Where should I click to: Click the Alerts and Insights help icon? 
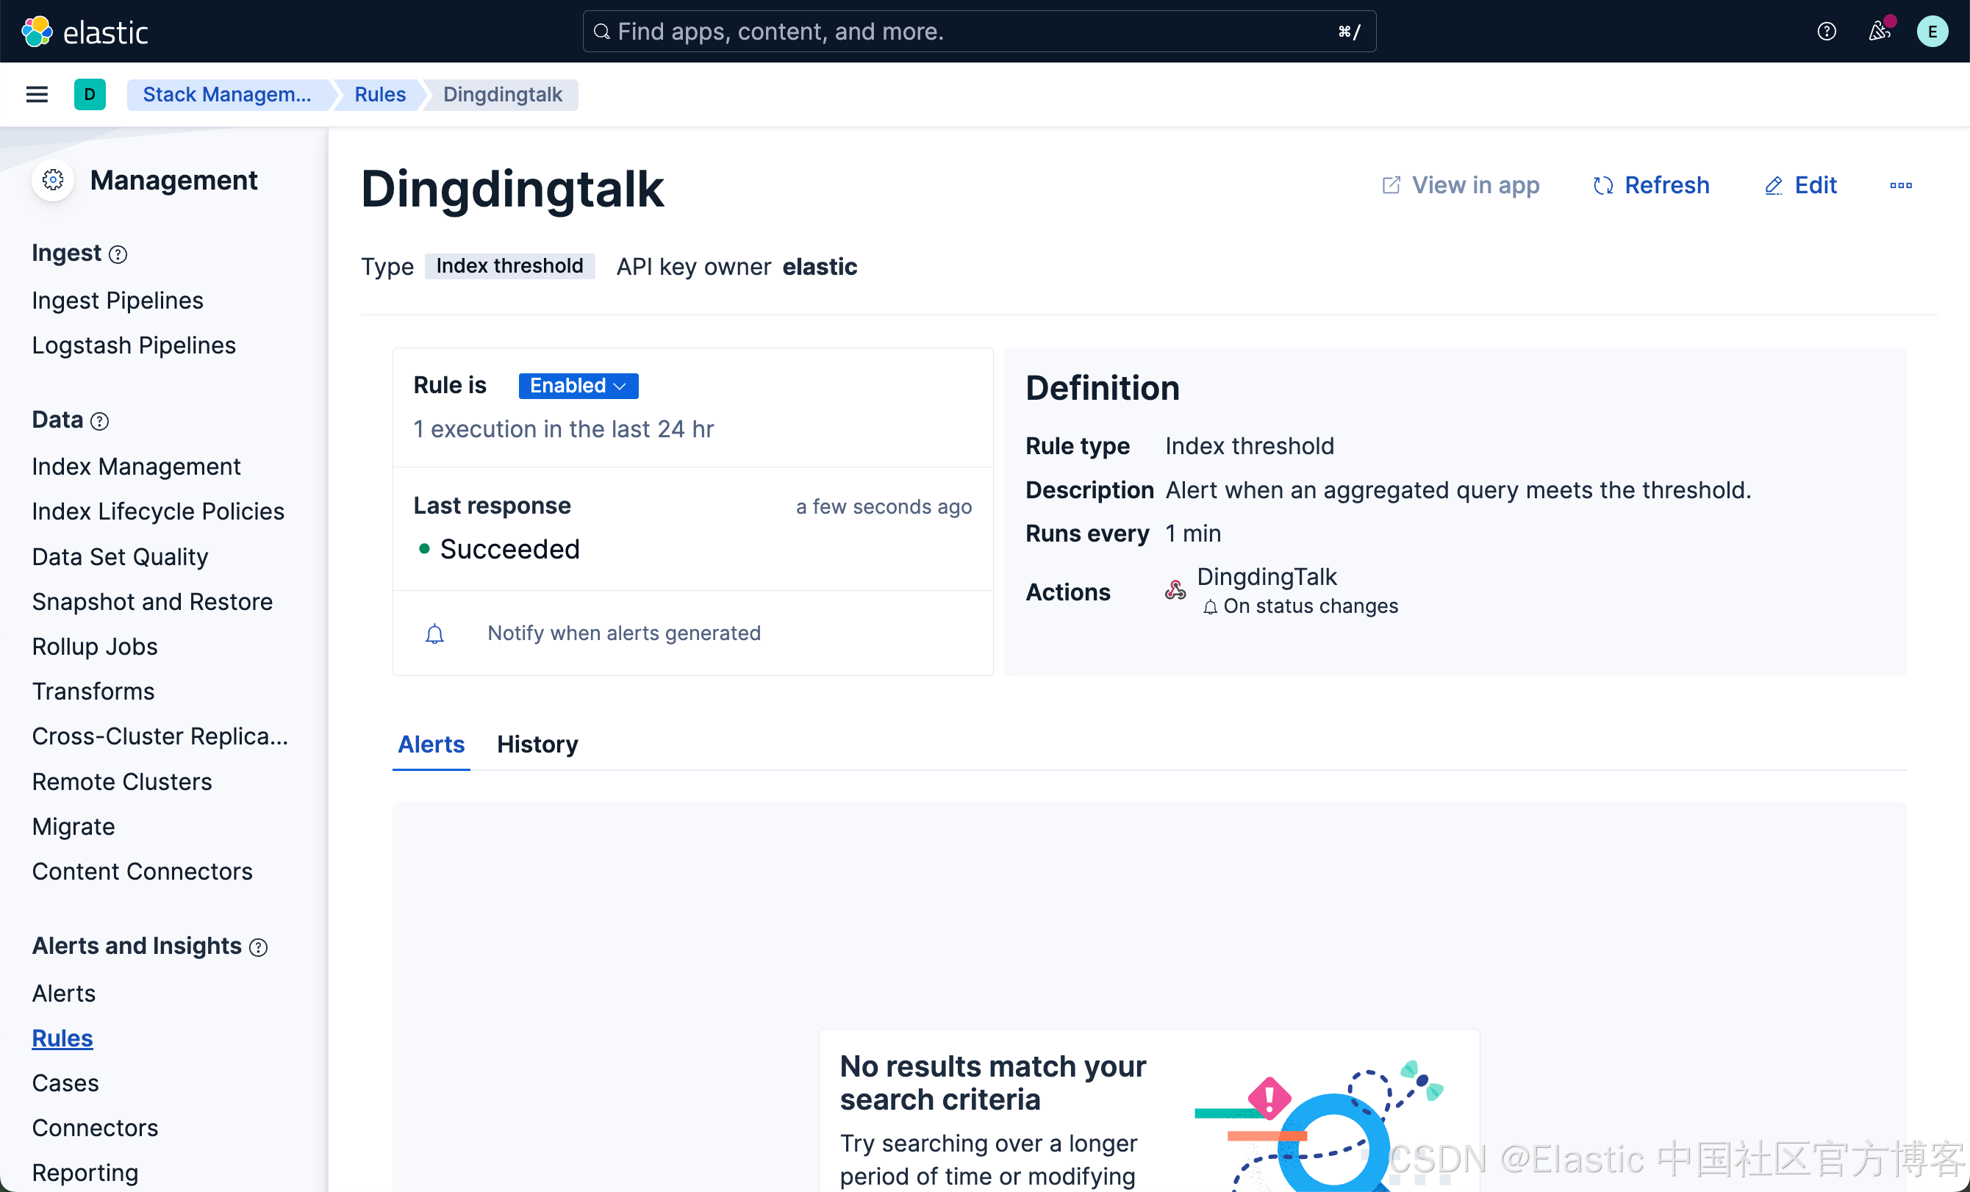[x=257, y=947]
